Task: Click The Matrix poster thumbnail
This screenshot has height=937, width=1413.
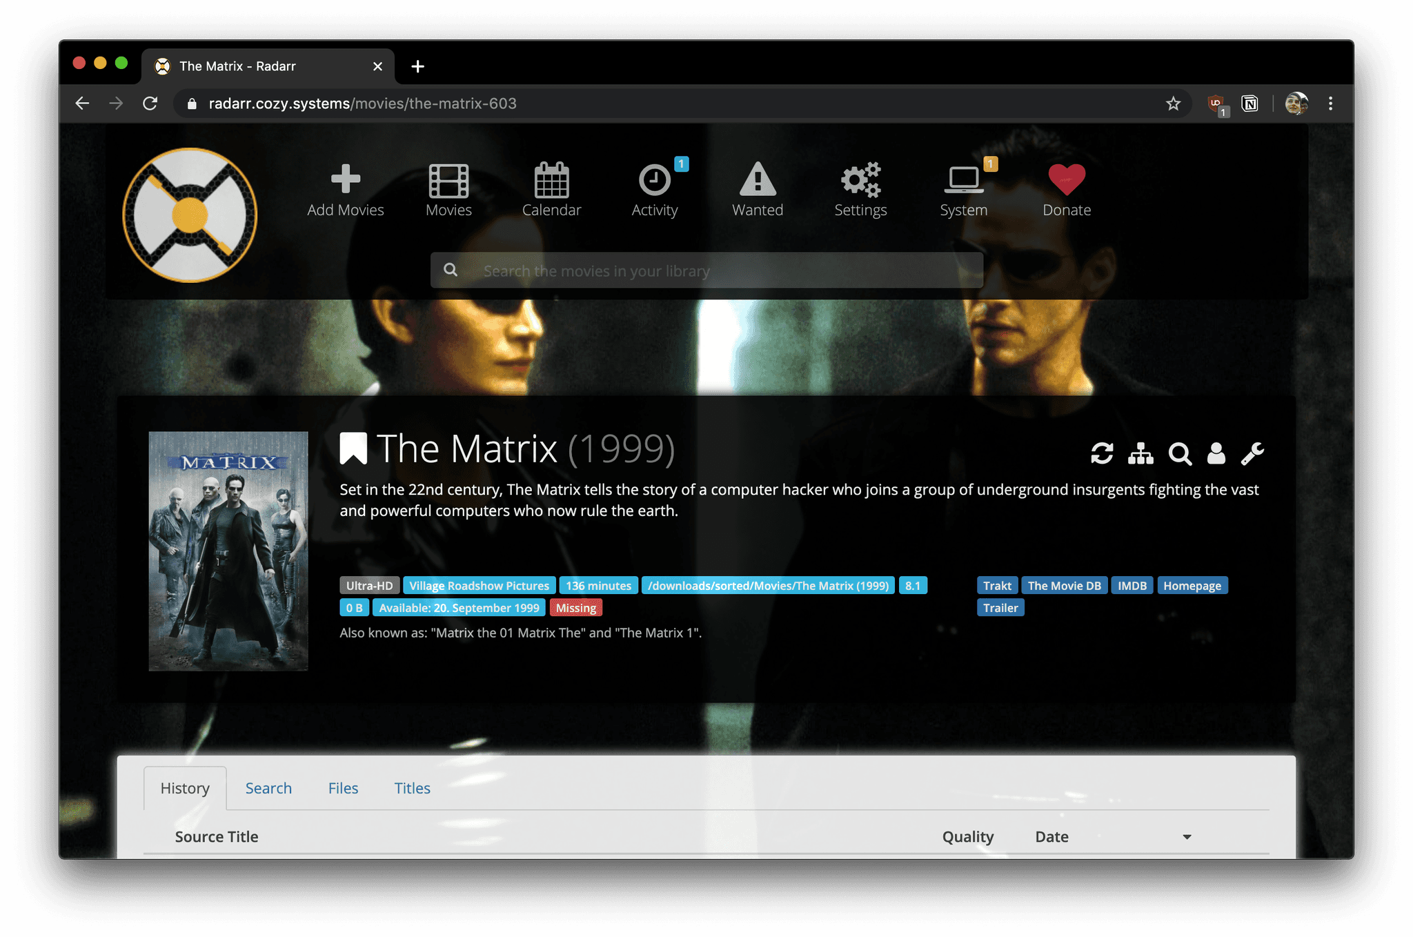Action: point(228,551)
